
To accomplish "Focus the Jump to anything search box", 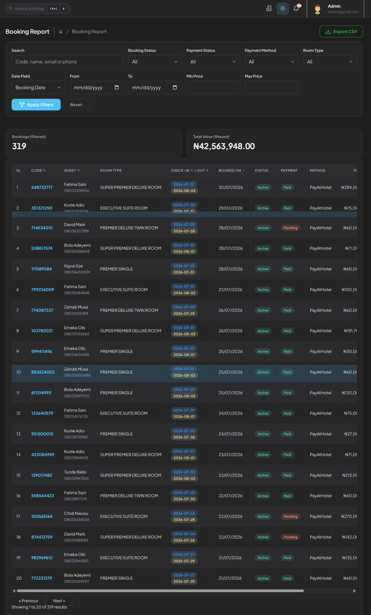I will click(37, 9).
